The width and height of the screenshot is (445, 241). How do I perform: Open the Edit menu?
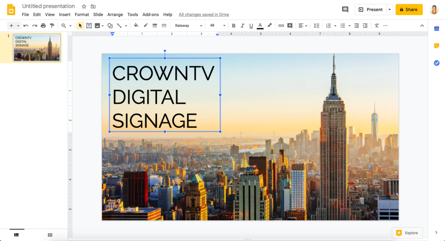[37, 14]
